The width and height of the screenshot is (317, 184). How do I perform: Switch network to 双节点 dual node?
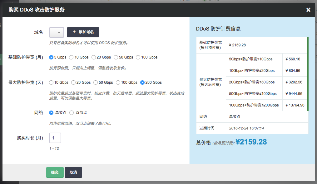tap(72, 113)
